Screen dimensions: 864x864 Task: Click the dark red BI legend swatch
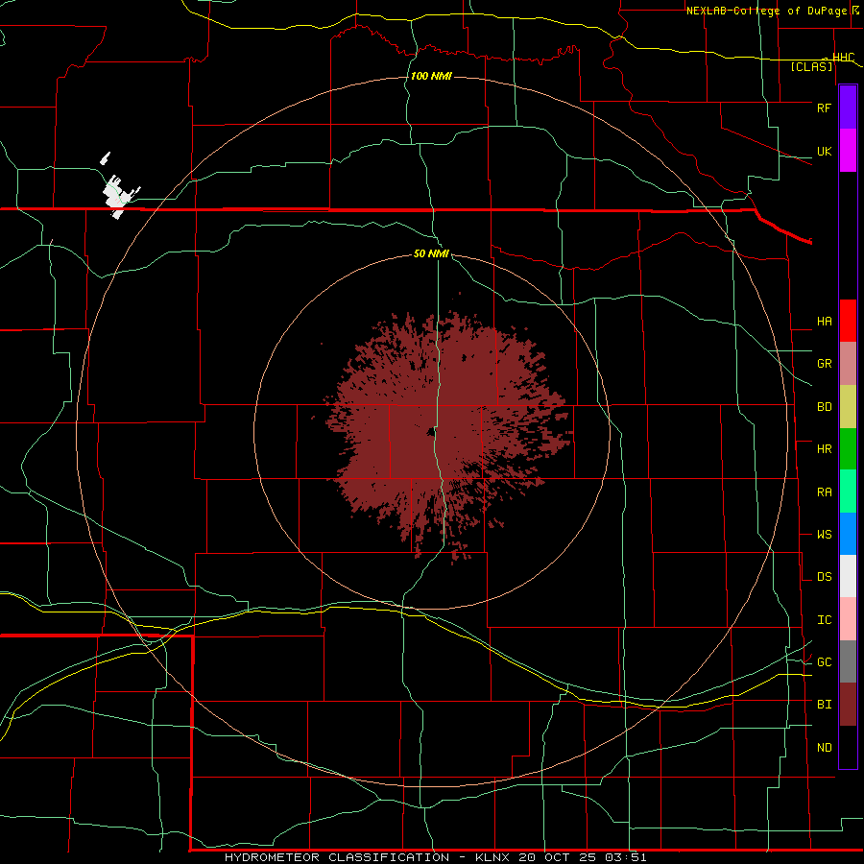point(848,705)
